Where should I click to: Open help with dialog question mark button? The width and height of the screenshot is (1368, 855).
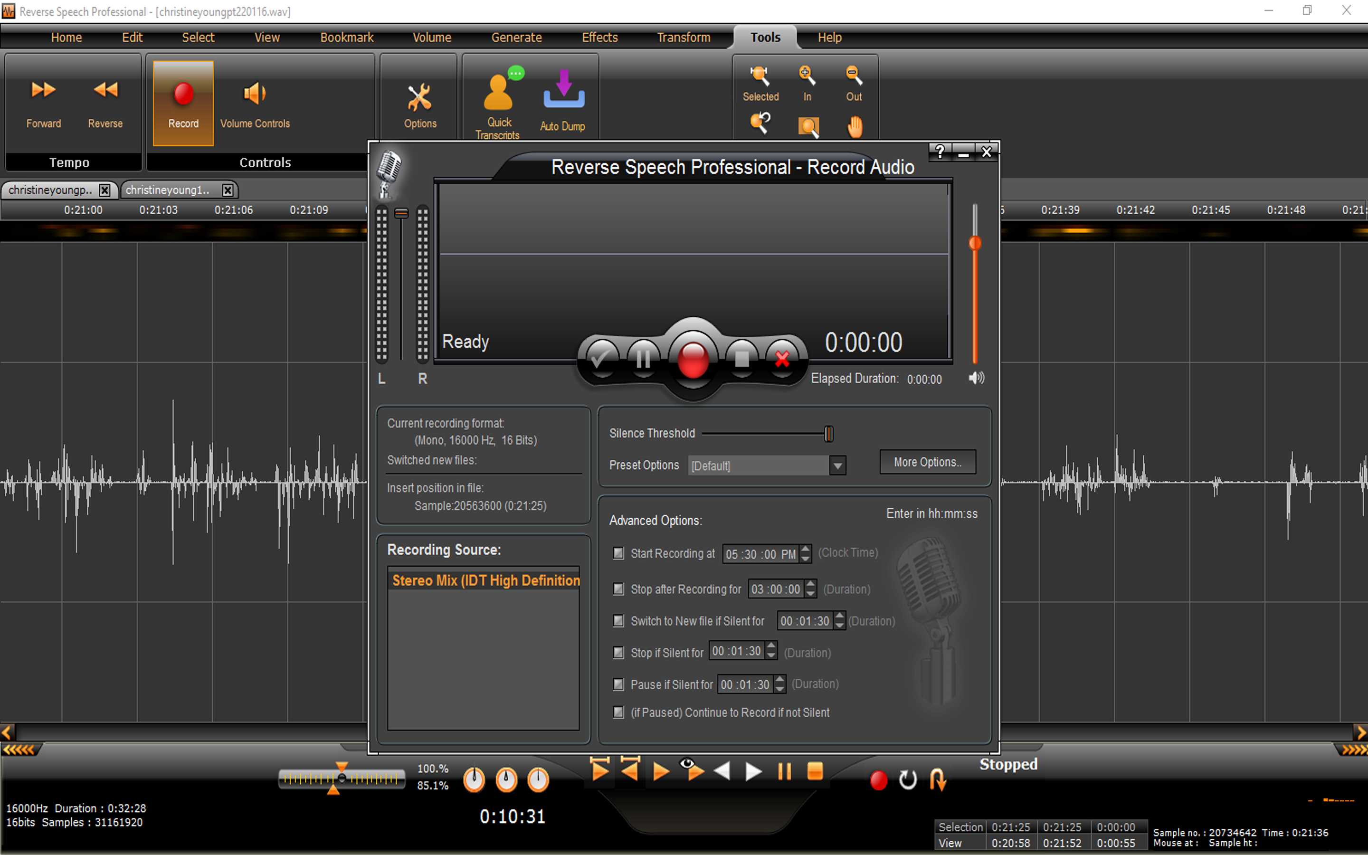940,152
